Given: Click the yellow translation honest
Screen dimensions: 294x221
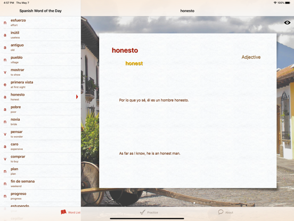Looking at the screenshot, I should 134,64.
